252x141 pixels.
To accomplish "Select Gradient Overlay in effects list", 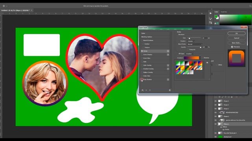I will click(148, 69).
